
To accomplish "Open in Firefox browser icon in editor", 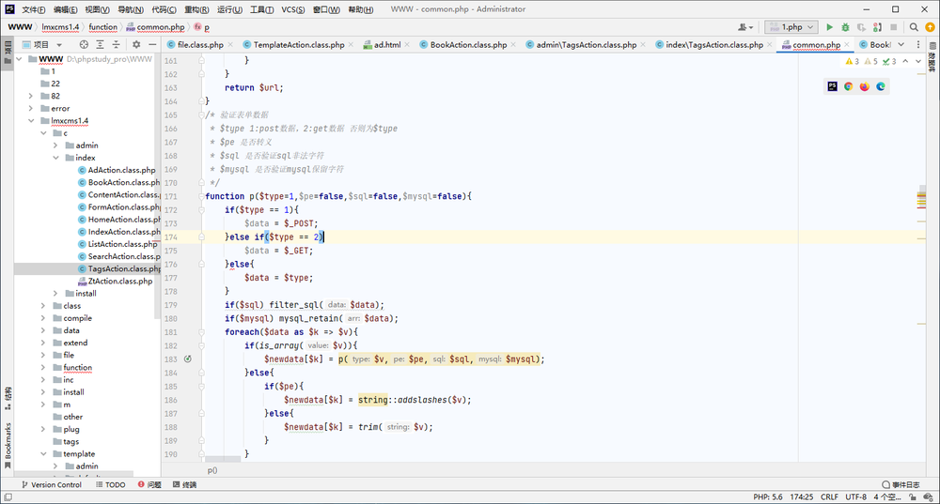I will pyautogui.click(x=865, y=86).
